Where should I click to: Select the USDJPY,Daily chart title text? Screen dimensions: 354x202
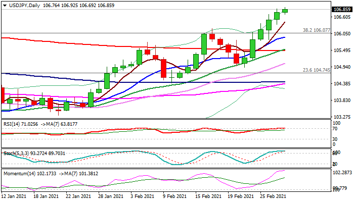(24, 6)
